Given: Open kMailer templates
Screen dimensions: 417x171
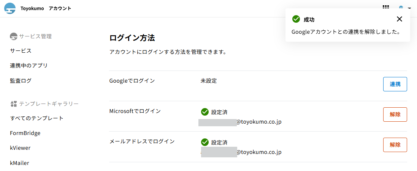Looking at the screenshot, I should point(19,163).
